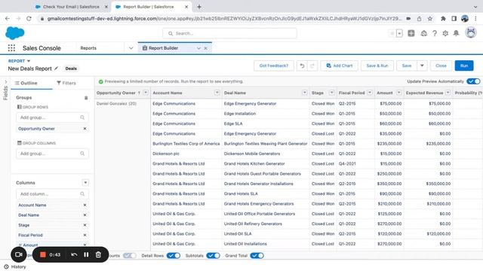Toggle the recorder camera icon
Screen dimensions: 483x271
19,254
